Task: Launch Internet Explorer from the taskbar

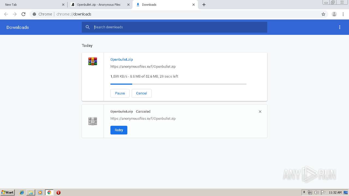Action: [x=22, y=192]
